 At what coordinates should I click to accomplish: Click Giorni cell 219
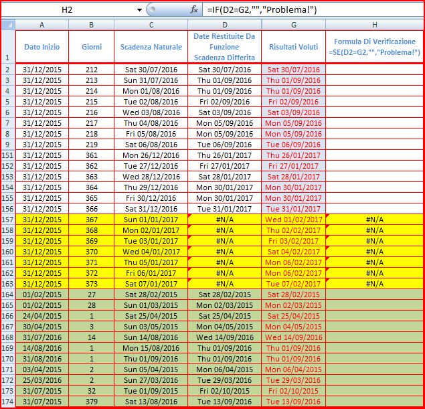[x=91, y=145]
